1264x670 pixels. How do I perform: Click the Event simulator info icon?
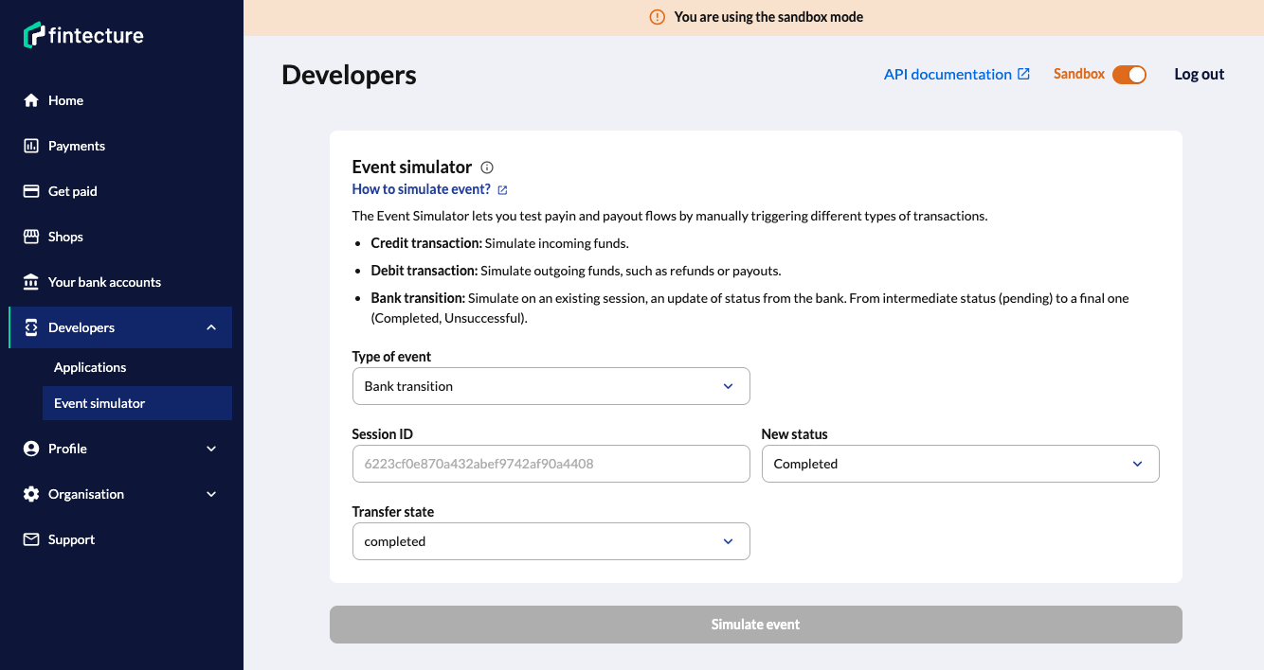[487, 167]
